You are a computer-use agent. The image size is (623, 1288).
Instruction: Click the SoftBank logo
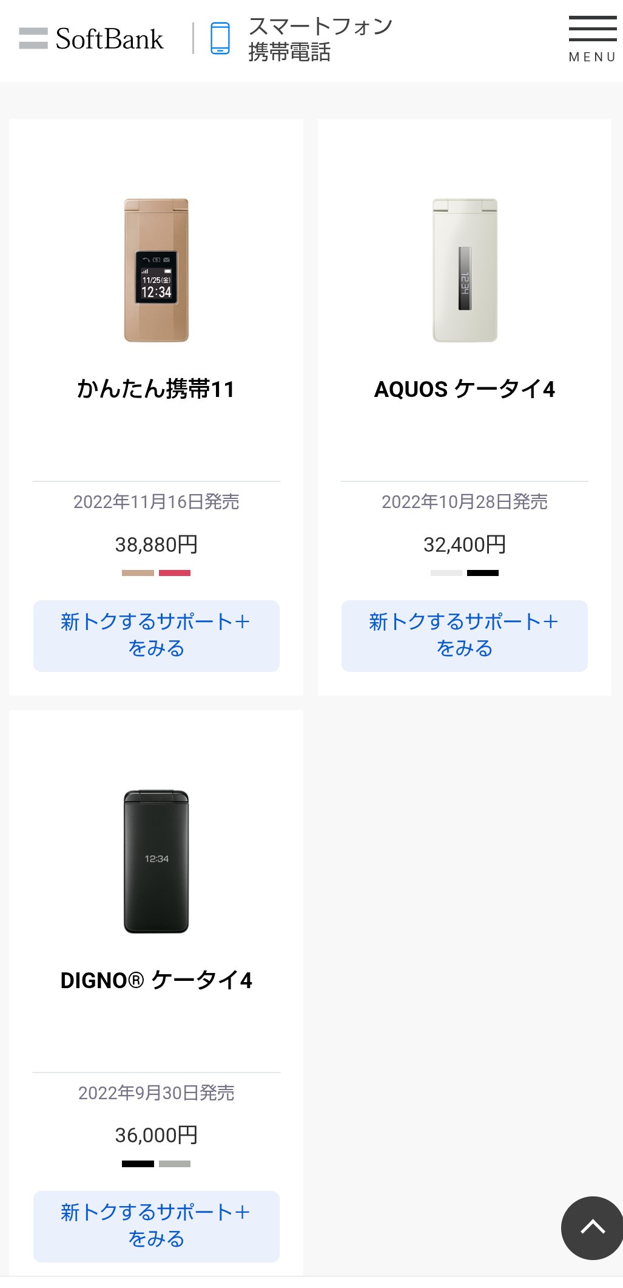(x=92, y=39)
